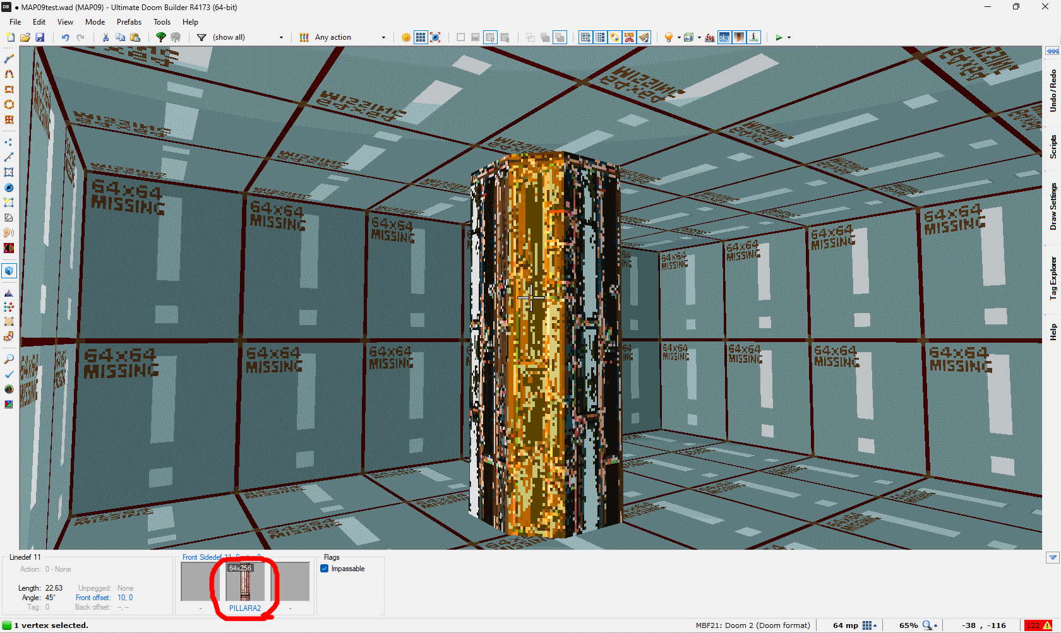The width and height of the screenshot is (1061, 633).
Task: Toggle sky rendering button
Action: coord(724,37)
